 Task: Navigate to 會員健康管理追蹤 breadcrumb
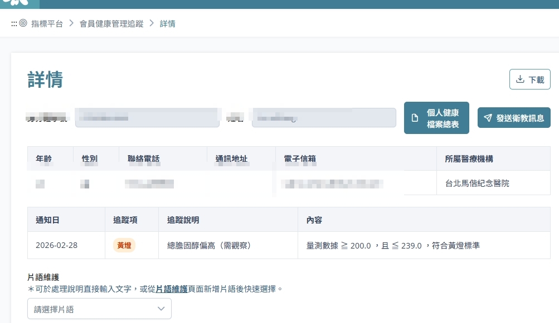(x=111, y=24)
